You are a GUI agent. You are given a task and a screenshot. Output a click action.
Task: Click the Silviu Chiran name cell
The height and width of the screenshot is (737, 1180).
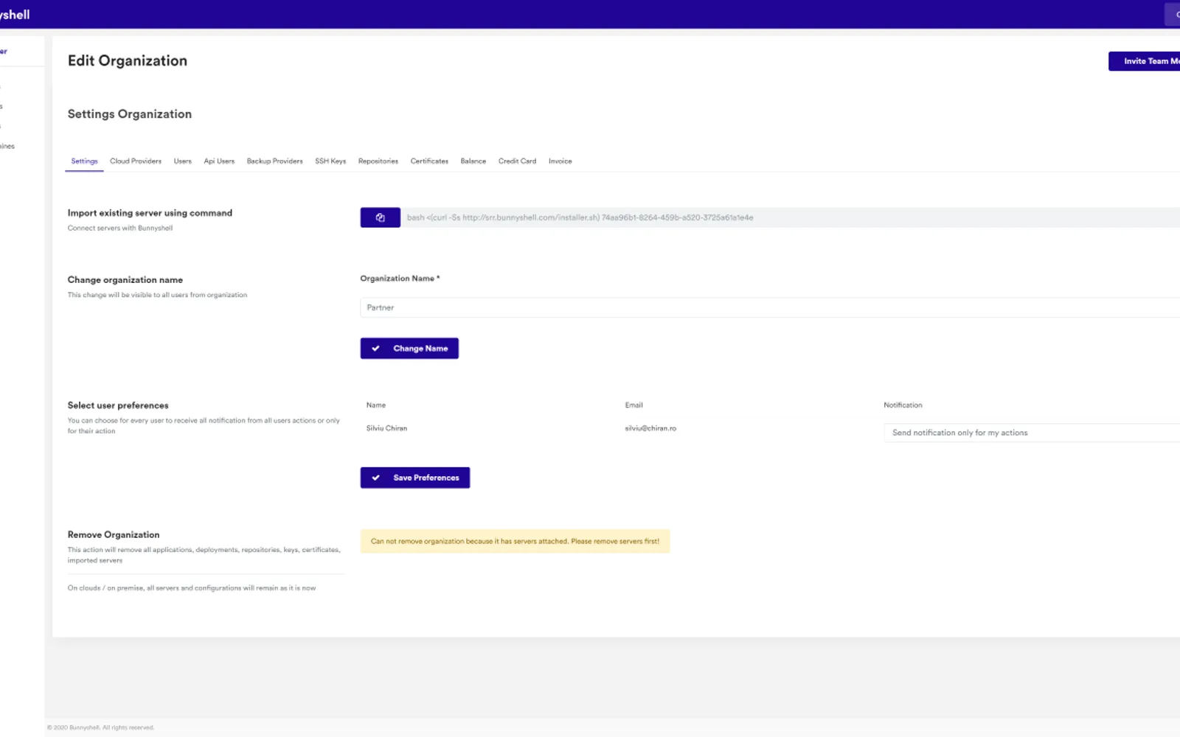point(386,428)
